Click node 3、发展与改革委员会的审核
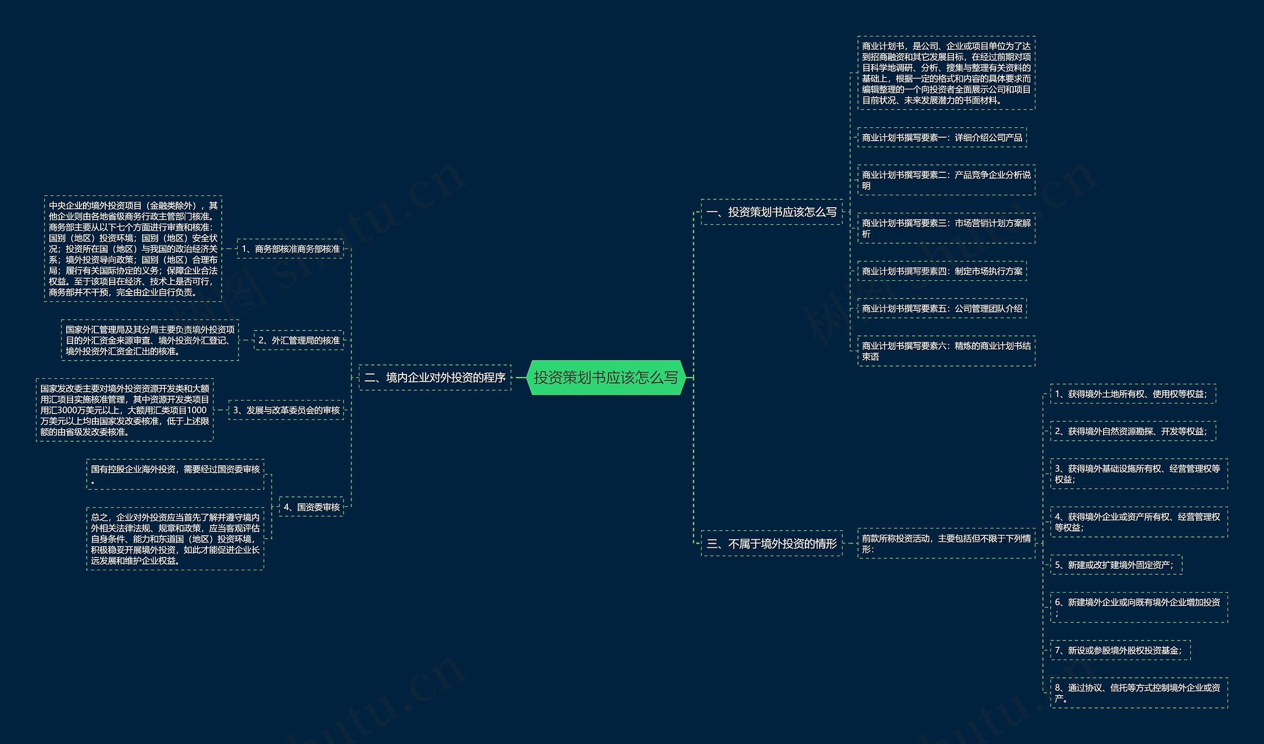Image resolution: width=1264 pixels, height=744 pixels. [286, 410]
